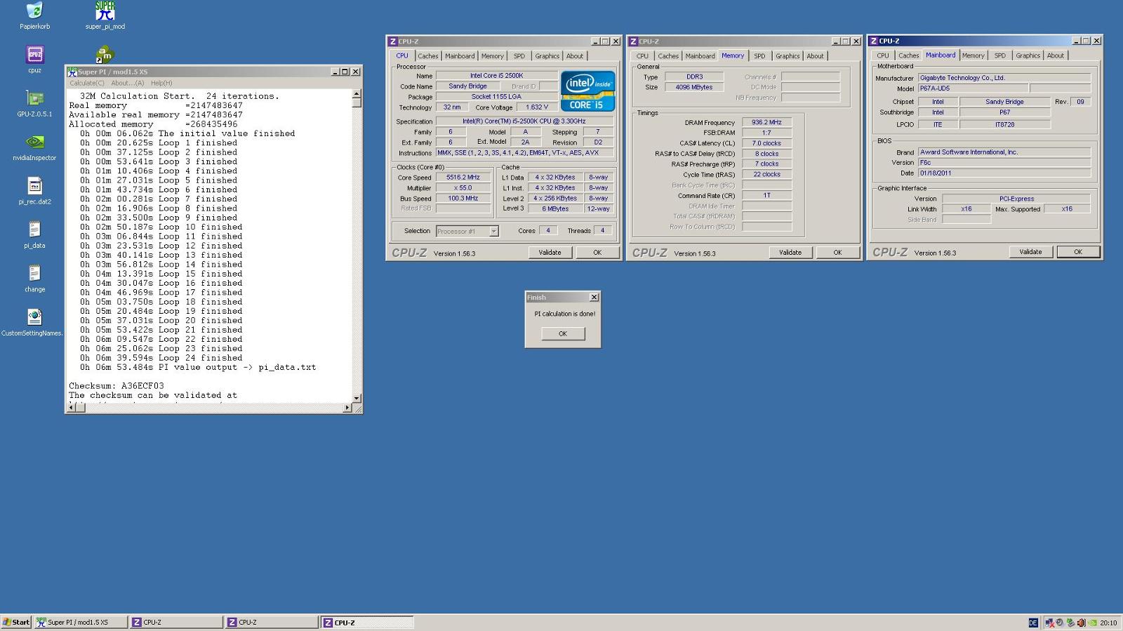The width and height of the screenshot is (1123, 631).
Task: Click the CAS# Latency value 7.0 clocks
Action: (766, 143)
